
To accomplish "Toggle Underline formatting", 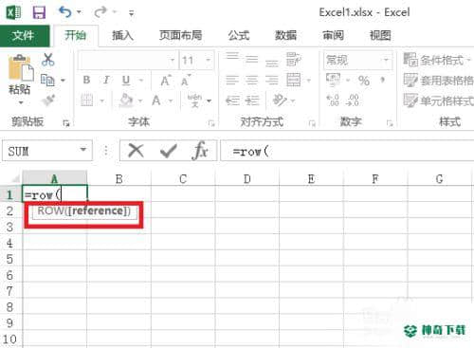I will tap(126, 81).
